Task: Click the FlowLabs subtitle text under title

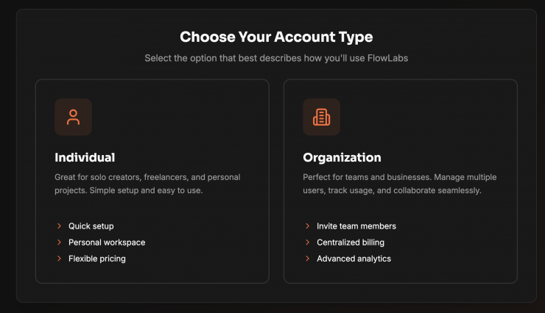Action: tap(276, 58)
